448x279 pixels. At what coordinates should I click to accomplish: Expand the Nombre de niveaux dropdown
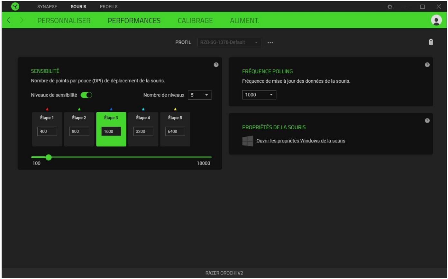199,95
